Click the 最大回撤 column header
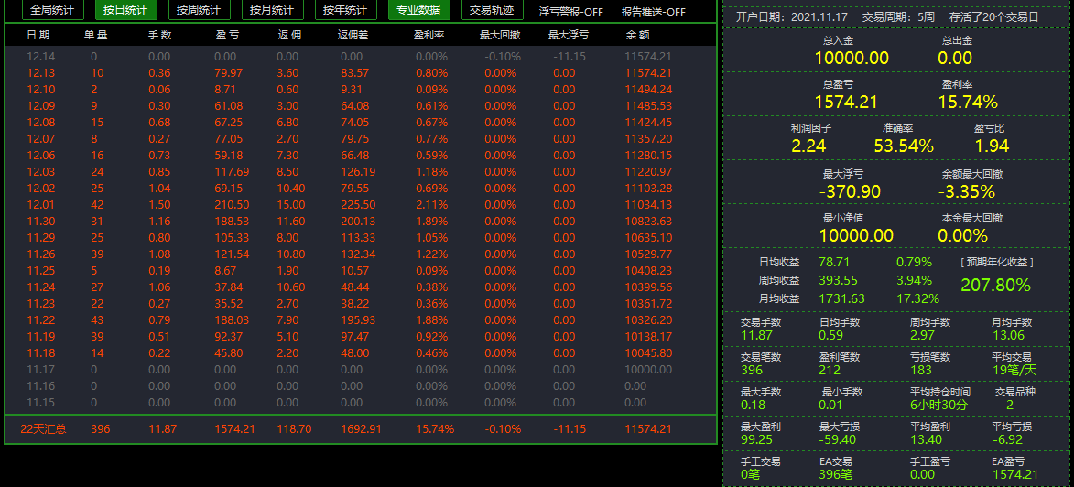 tap(502, 35)
